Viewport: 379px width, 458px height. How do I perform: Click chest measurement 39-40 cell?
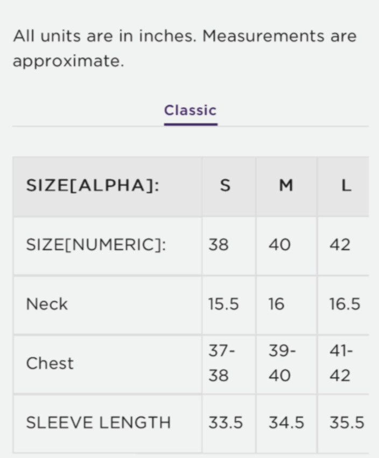(x=282, y=363)
